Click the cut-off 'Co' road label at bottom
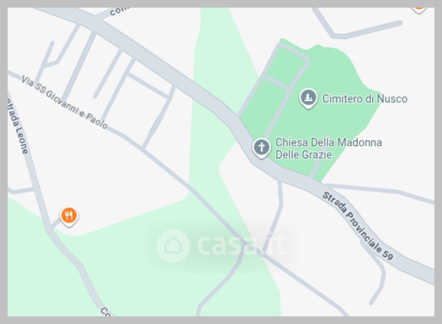 [105, 312]
